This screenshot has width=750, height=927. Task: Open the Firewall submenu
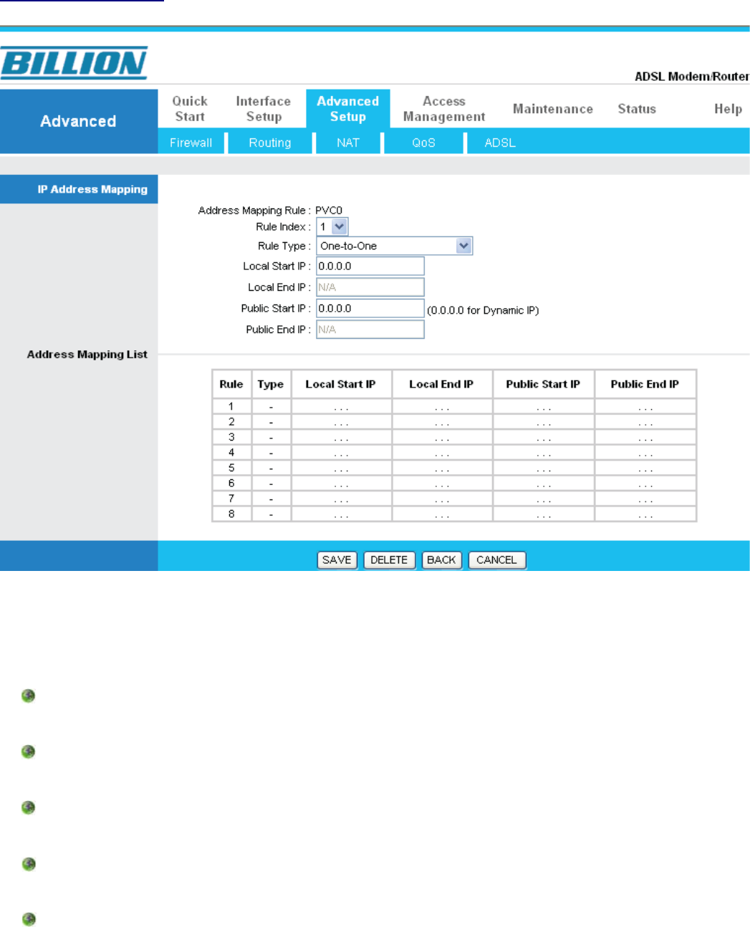191,143
